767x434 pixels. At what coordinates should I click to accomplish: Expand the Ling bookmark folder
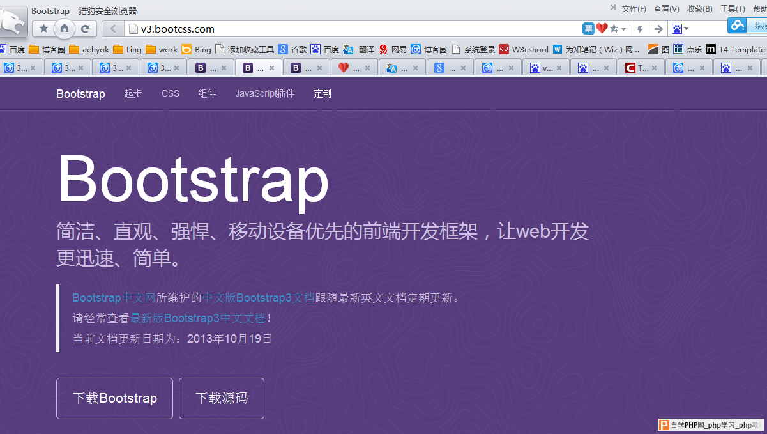(x=127, y=49)
